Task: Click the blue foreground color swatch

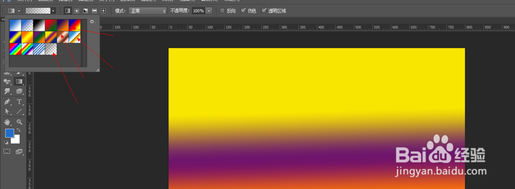Action: coord(9,133)
